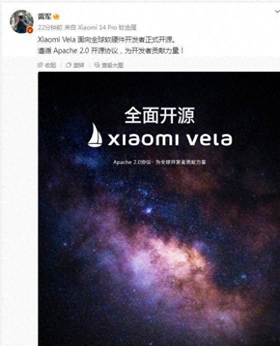Image resolution: width=280 pixels, height=346 pixels.
Task: Click the 查看大图 magnifier icon
Action: pyautogui.click(x=97, y=65)
